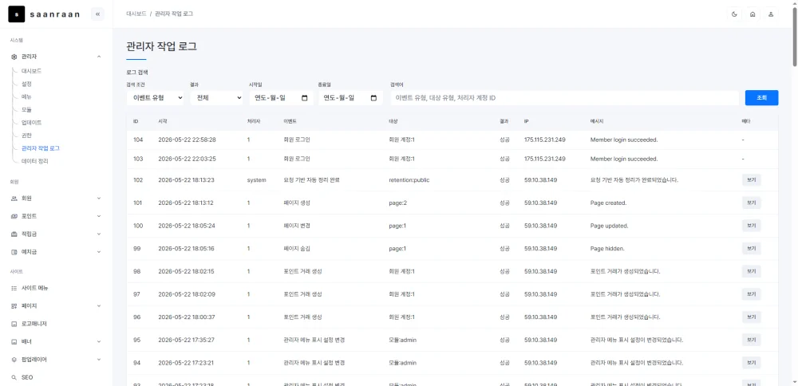Collapse the 관리자 section chevron
Image resolution: width=798 pixels, height=386 pixels.
coord(99,57)
